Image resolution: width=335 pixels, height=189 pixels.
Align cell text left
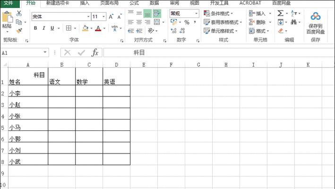[x=131, y=22]
